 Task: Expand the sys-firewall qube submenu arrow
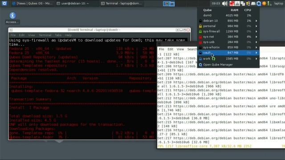point(256,32)
